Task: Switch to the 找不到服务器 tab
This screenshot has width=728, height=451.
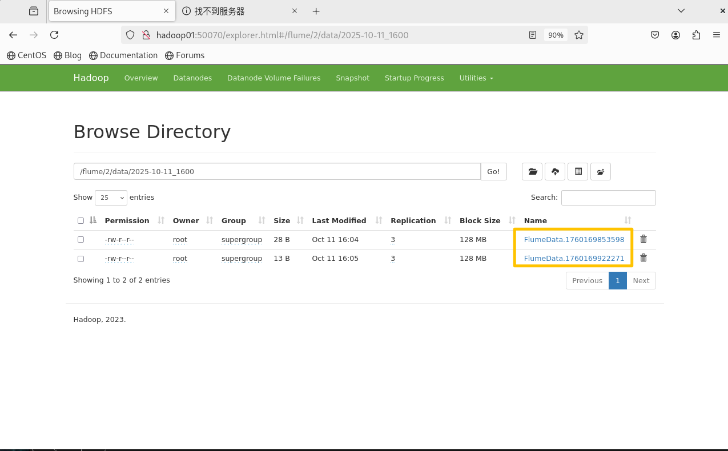Action: (240, 11)
